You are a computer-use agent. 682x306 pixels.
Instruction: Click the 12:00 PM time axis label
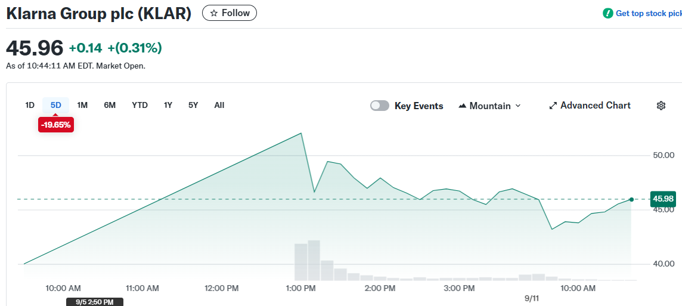pos(222,288)
